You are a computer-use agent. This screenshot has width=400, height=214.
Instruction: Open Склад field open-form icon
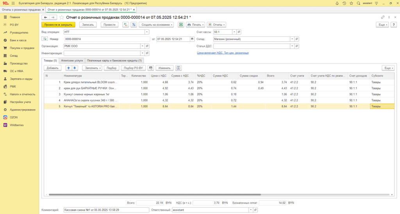[296, 39]
